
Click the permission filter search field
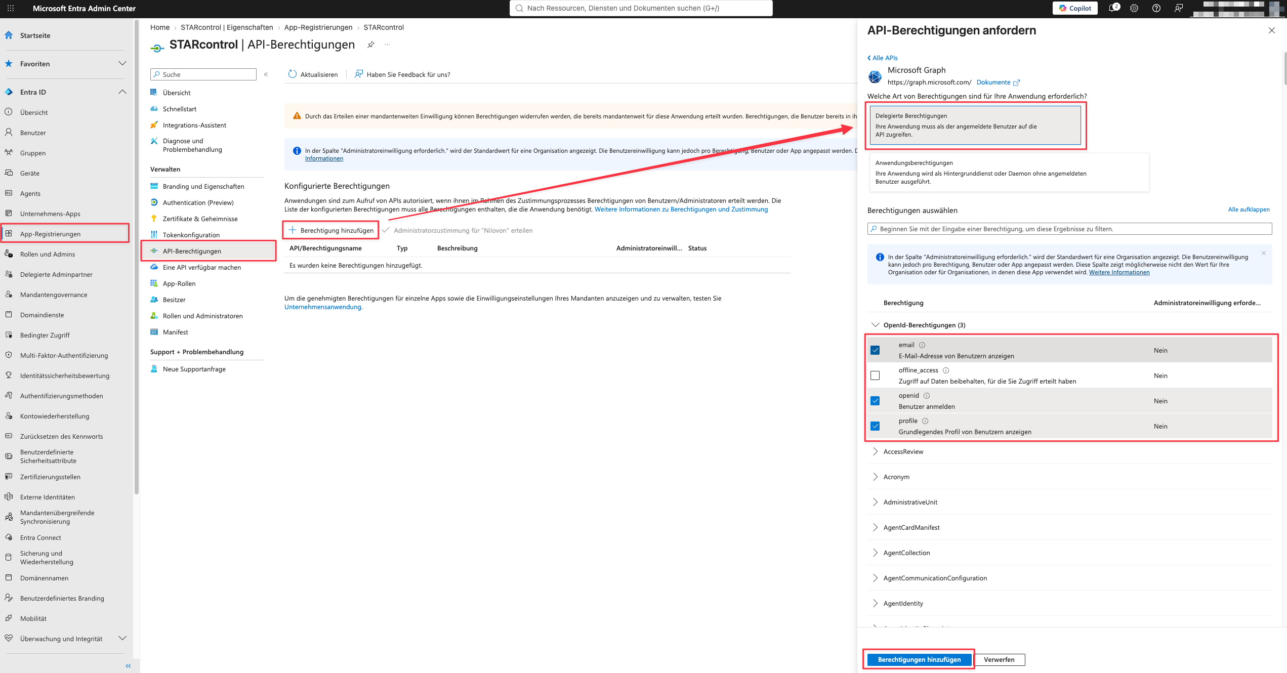coord(1069,229)
